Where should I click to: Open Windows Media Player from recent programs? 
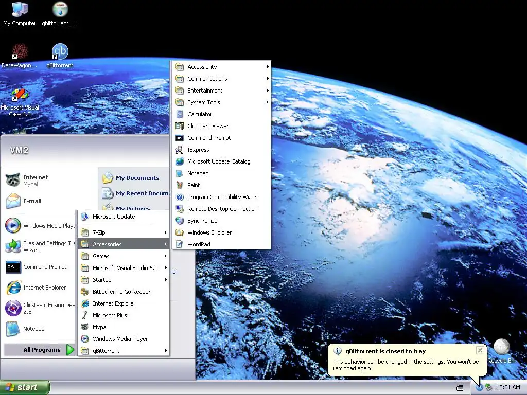tap(40, 226)
